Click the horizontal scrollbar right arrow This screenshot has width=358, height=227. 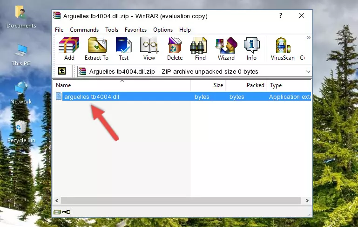click(307, 200)
